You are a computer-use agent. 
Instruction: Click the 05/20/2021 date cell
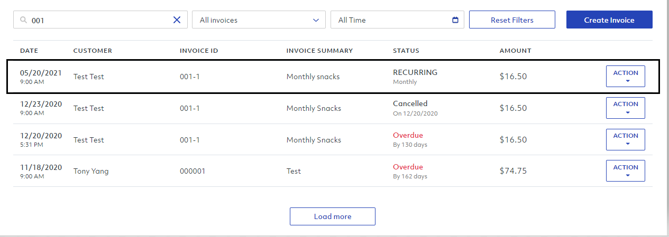[41, 77]
